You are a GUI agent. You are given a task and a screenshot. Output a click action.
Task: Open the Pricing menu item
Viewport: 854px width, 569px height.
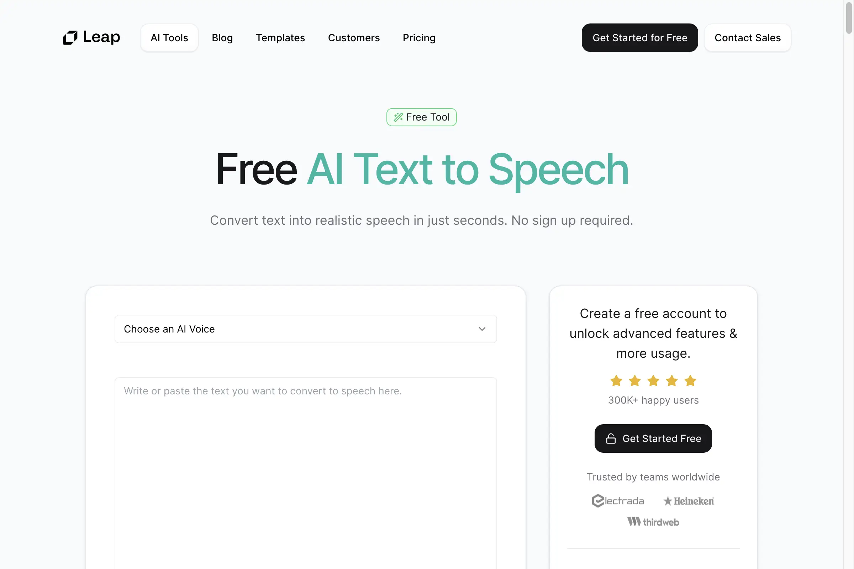419,37
